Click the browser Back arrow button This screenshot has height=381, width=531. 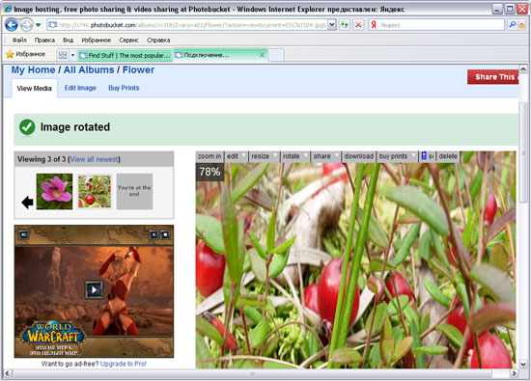point(12,25)
